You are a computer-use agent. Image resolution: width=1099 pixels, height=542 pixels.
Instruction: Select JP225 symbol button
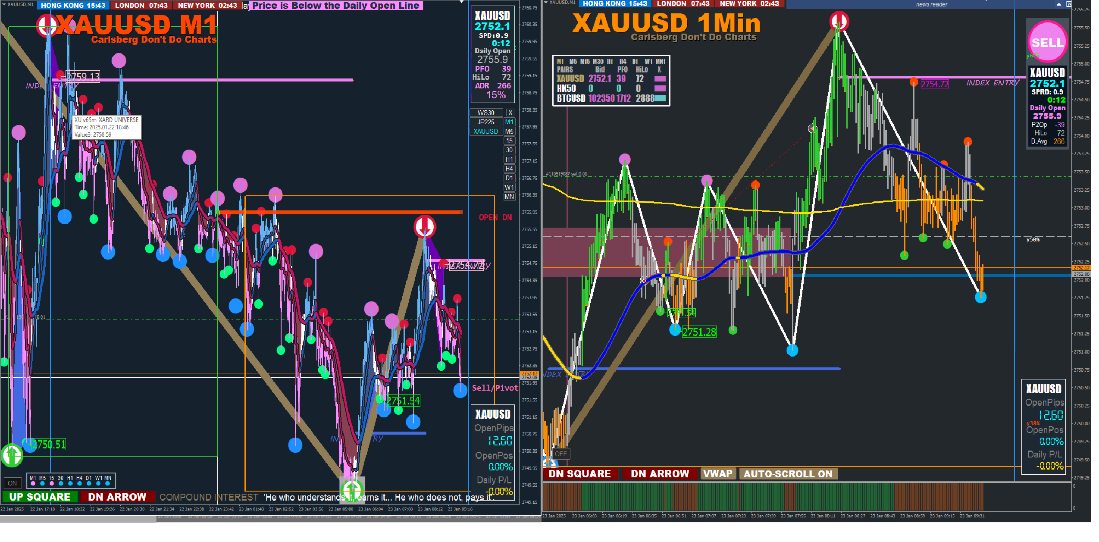tap(486, 122)
